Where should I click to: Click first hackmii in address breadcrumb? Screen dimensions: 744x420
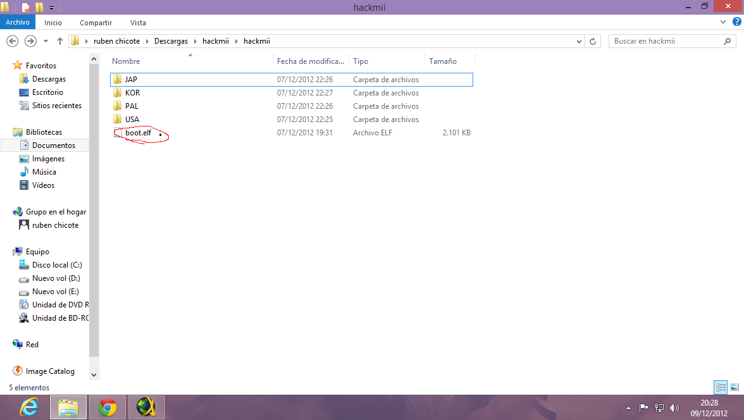[x=215, y=41]
